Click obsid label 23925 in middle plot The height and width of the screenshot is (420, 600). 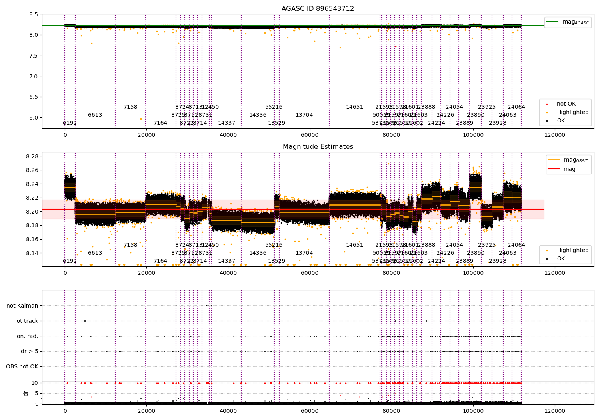487,245
